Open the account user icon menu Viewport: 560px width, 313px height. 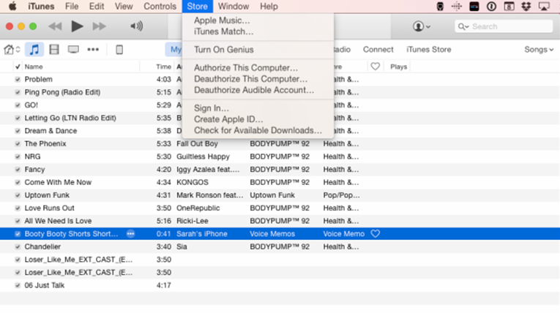tap(421, 26)
